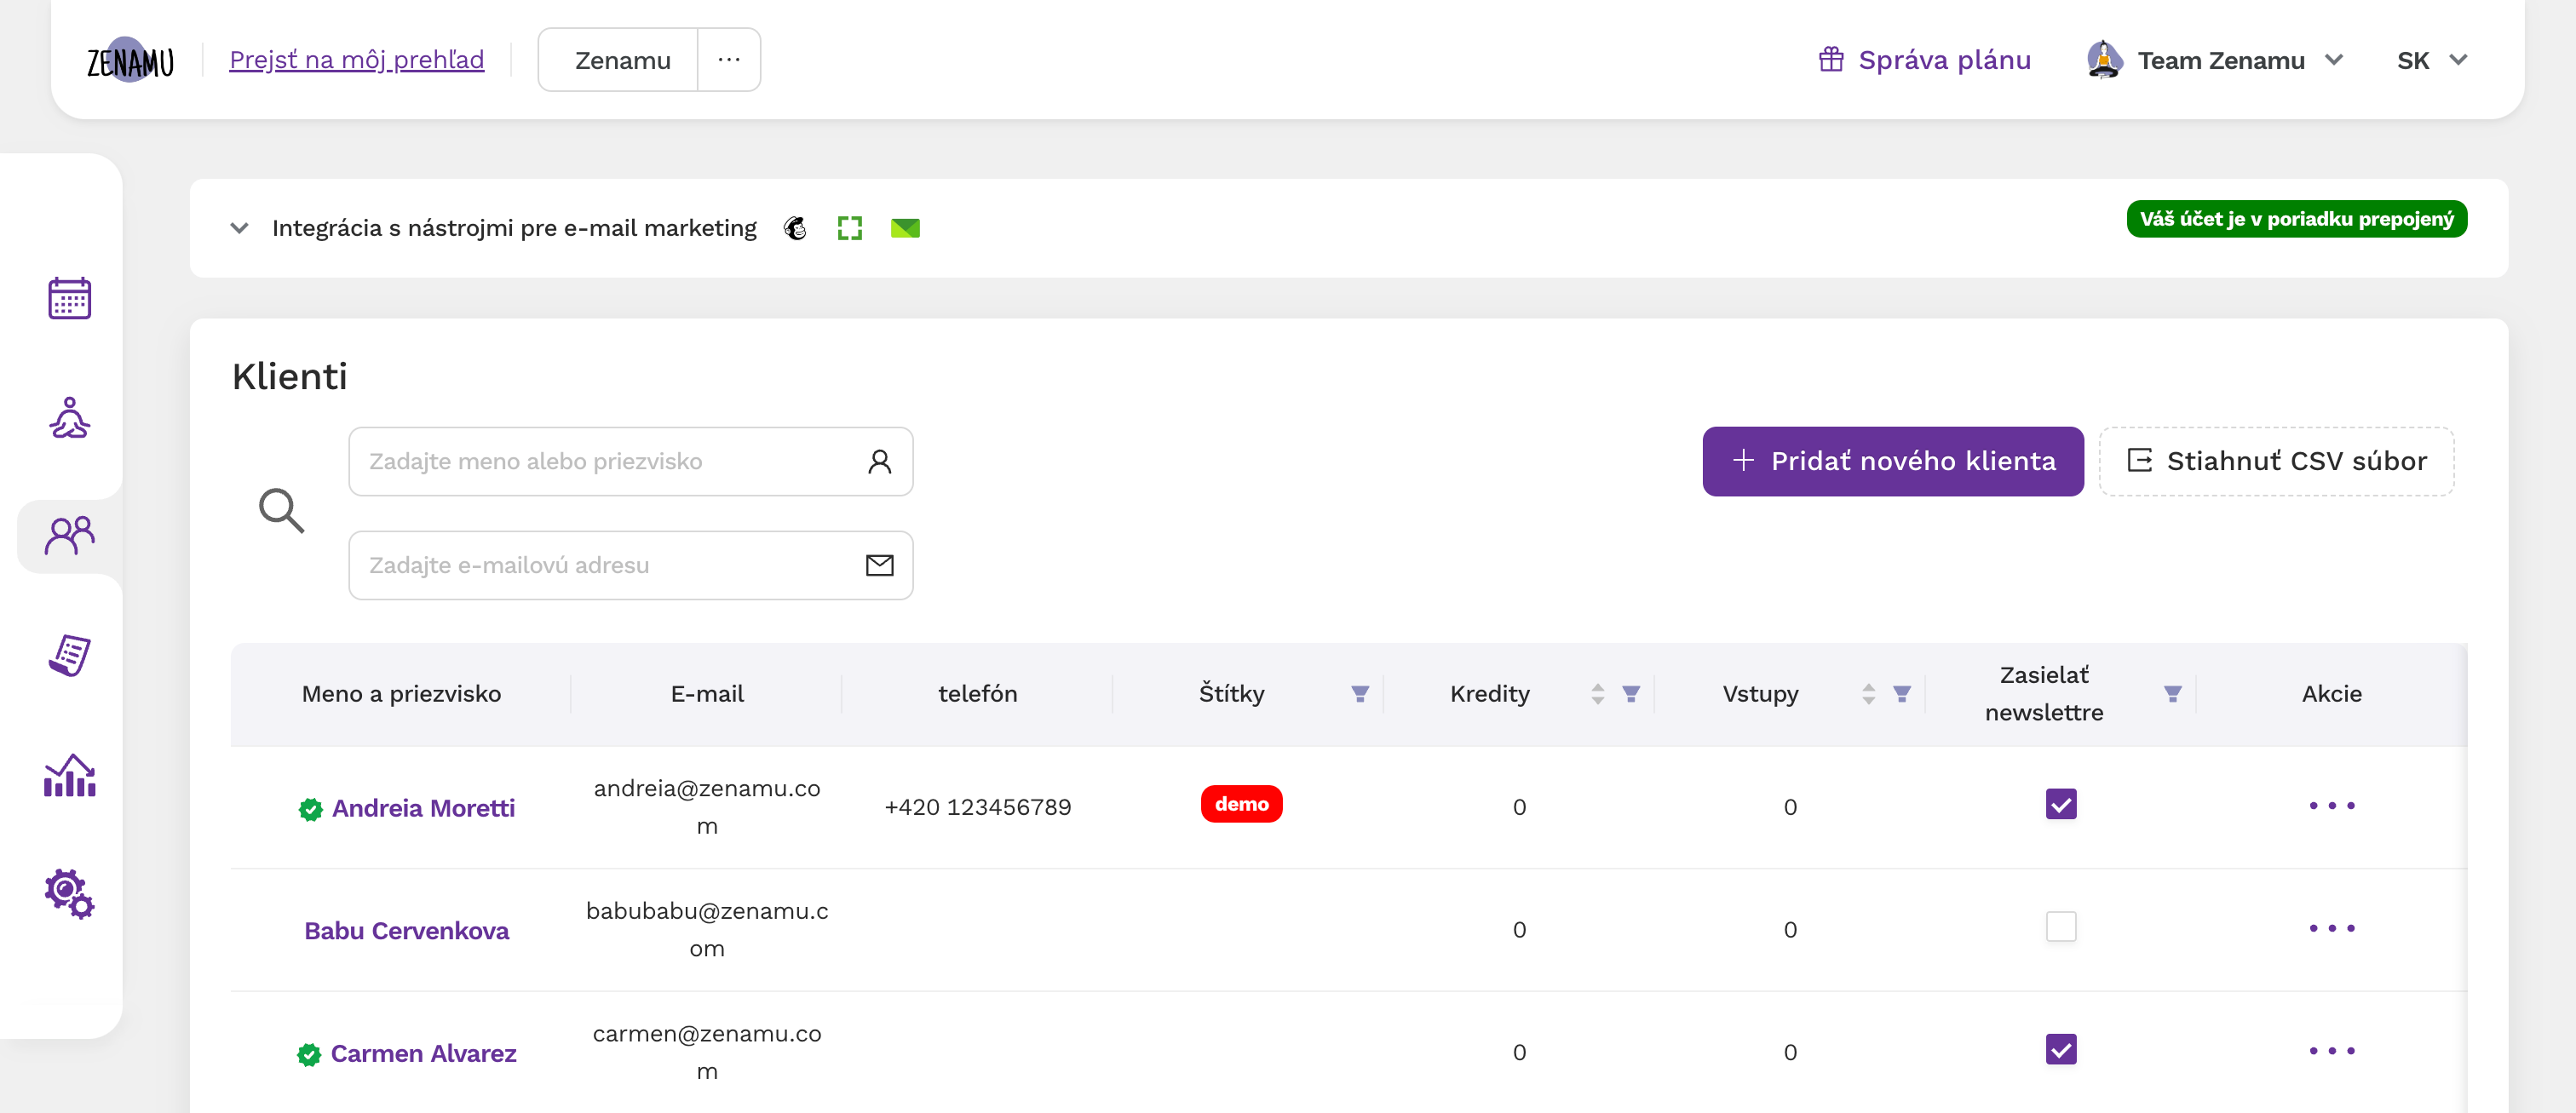Open the SK language dropdown
2576x1113 pixels.
point(2458,60)
